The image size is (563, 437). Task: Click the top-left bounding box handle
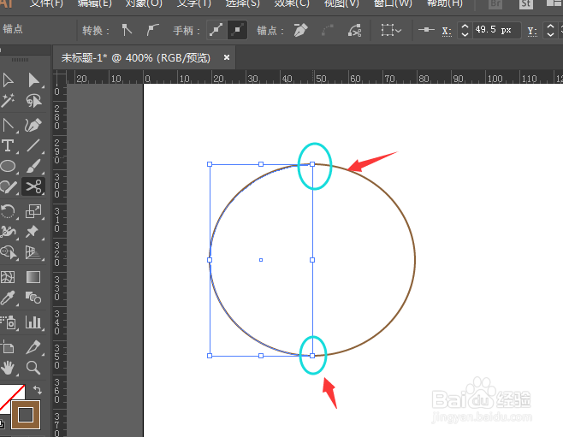click(x=210, y=164)
